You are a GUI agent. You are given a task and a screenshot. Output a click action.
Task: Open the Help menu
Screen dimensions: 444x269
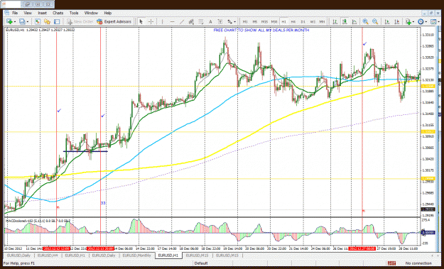108,13
